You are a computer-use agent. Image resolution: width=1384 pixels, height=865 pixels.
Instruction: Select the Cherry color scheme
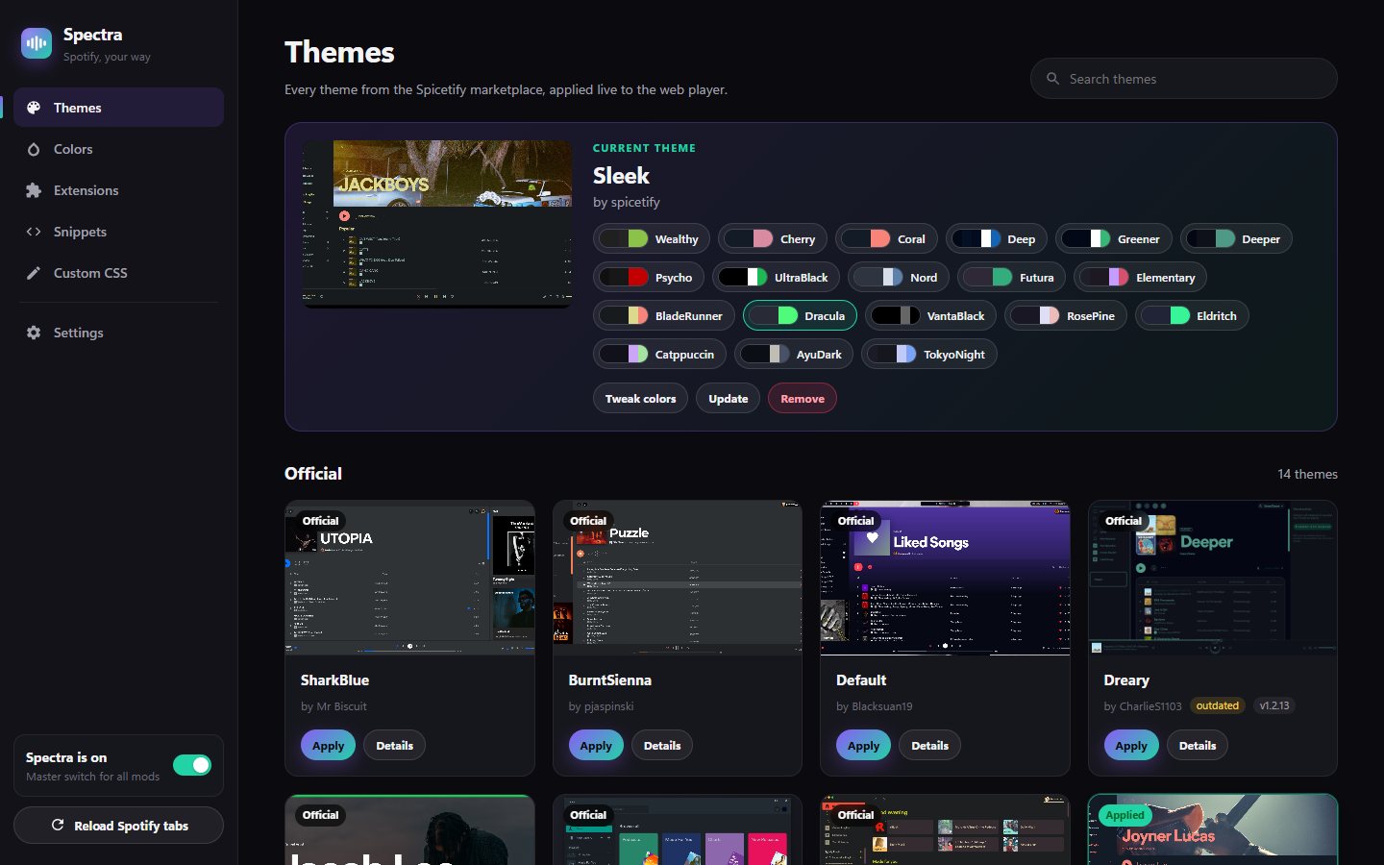(773, 239)
